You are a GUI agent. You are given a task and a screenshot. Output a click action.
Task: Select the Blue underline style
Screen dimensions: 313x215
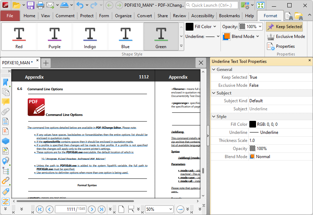click(126, 37)
